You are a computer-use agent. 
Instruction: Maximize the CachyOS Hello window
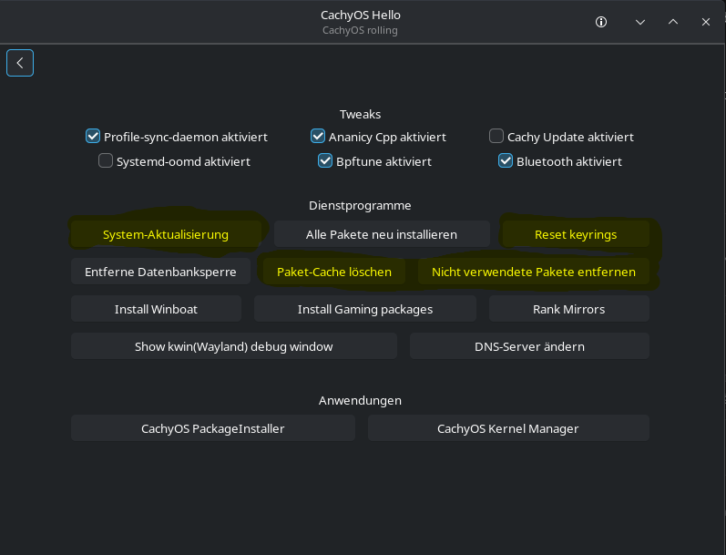click(673, 22)
